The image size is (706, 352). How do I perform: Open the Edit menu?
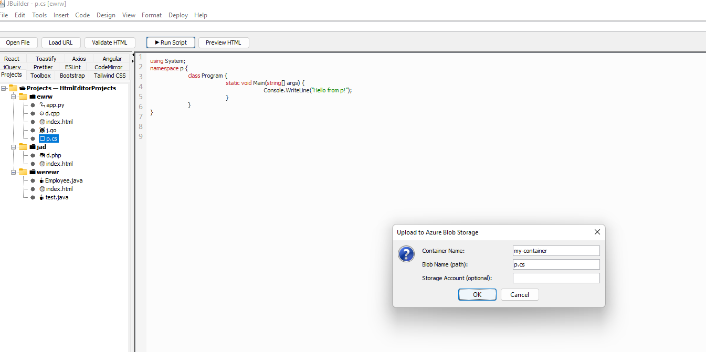click(x=20, y=15)
